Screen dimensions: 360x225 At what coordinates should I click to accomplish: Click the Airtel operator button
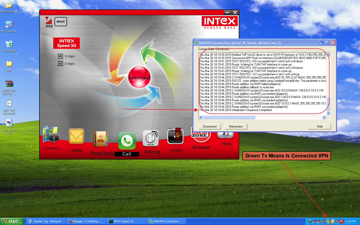pos(60,21)
